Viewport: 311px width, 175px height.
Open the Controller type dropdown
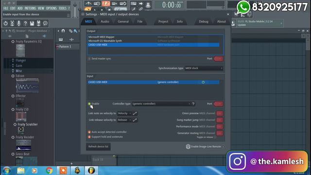click(161, 104)
